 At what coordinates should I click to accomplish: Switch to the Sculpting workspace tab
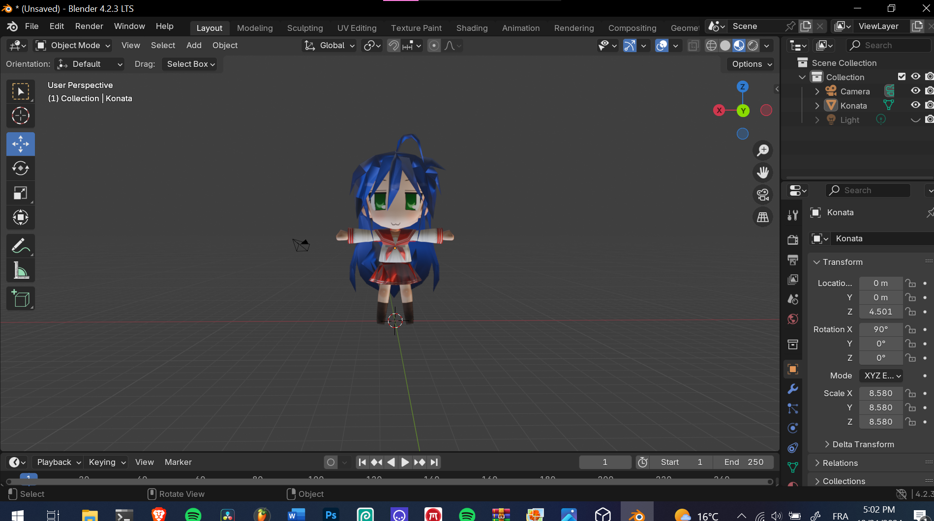[x=305, y=28]
